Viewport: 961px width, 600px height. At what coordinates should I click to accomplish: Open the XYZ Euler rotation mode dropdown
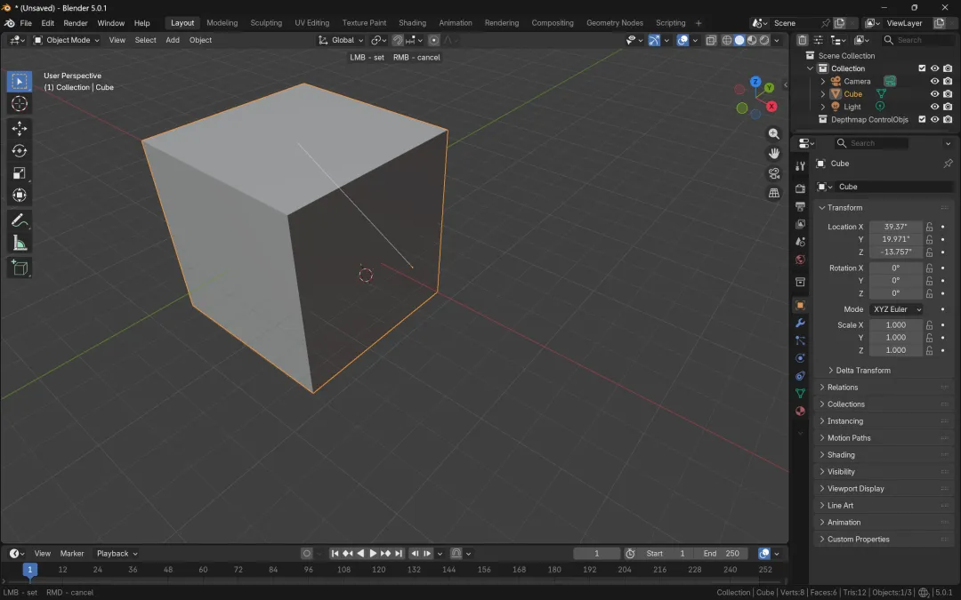[x=896, y=309]
